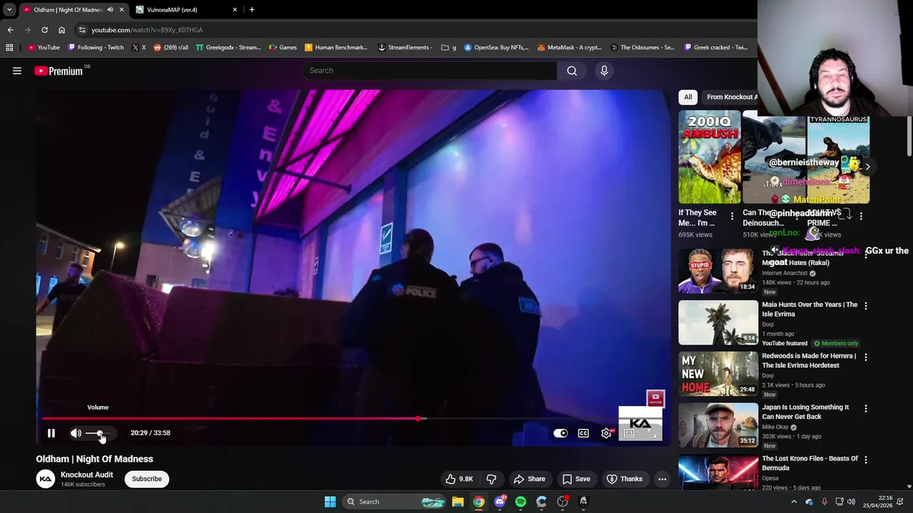913x513 pixels.
Task: Open options for If They See Me video
Action: pos(732,216)
